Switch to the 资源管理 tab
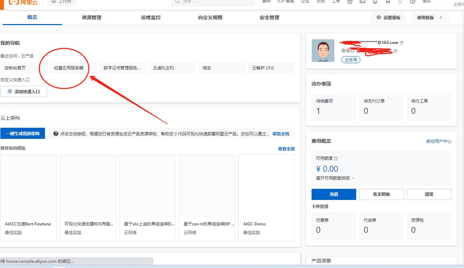Screen dimensions: 464x268 (91, 17)
